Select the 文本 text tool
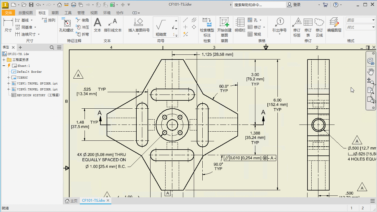This screenshot has width=377, height=212. click(97, 25)
